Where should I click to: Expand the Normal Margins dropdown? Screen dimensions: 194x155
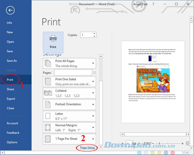[93, 128]
